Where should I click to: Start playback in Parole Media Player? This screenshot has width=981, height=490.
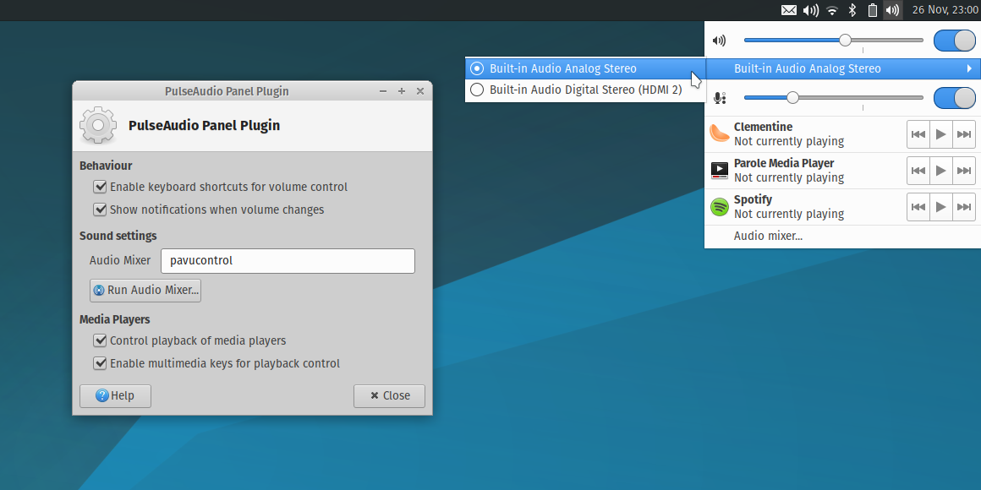pos(941,171)
